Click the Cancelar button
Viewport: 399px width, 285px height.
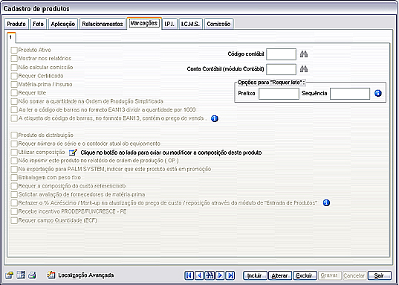pyautogui.click(x=354, y=275)
